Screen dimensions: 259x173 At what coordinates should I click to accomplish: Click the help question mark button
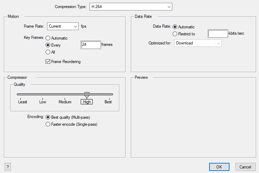tap(7, 167)
